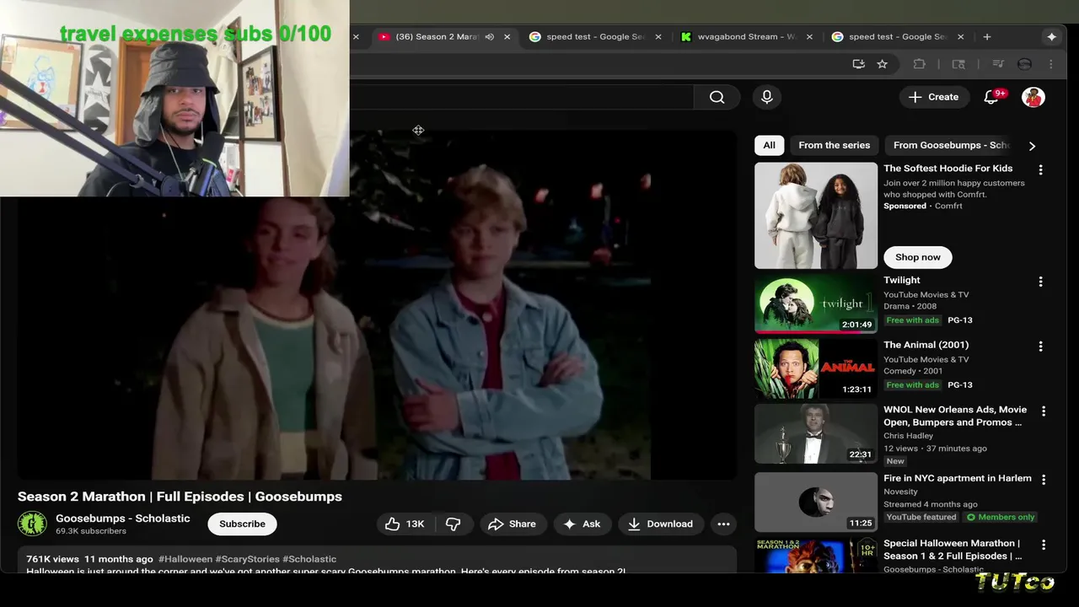Image resolution: width=1079 pixels, height=607 pixels.
Task: Click the Ask button
Action: pyautogui.click(x=582, y=524)
